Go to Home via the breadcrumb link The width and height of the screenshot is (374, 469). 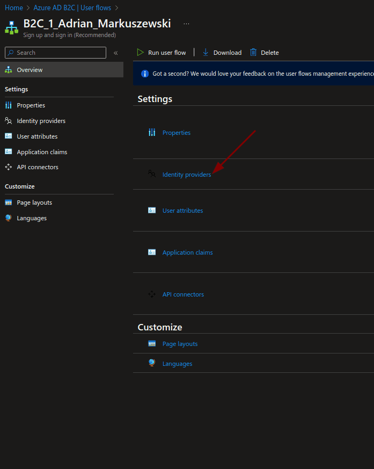[x=13, y=8]
